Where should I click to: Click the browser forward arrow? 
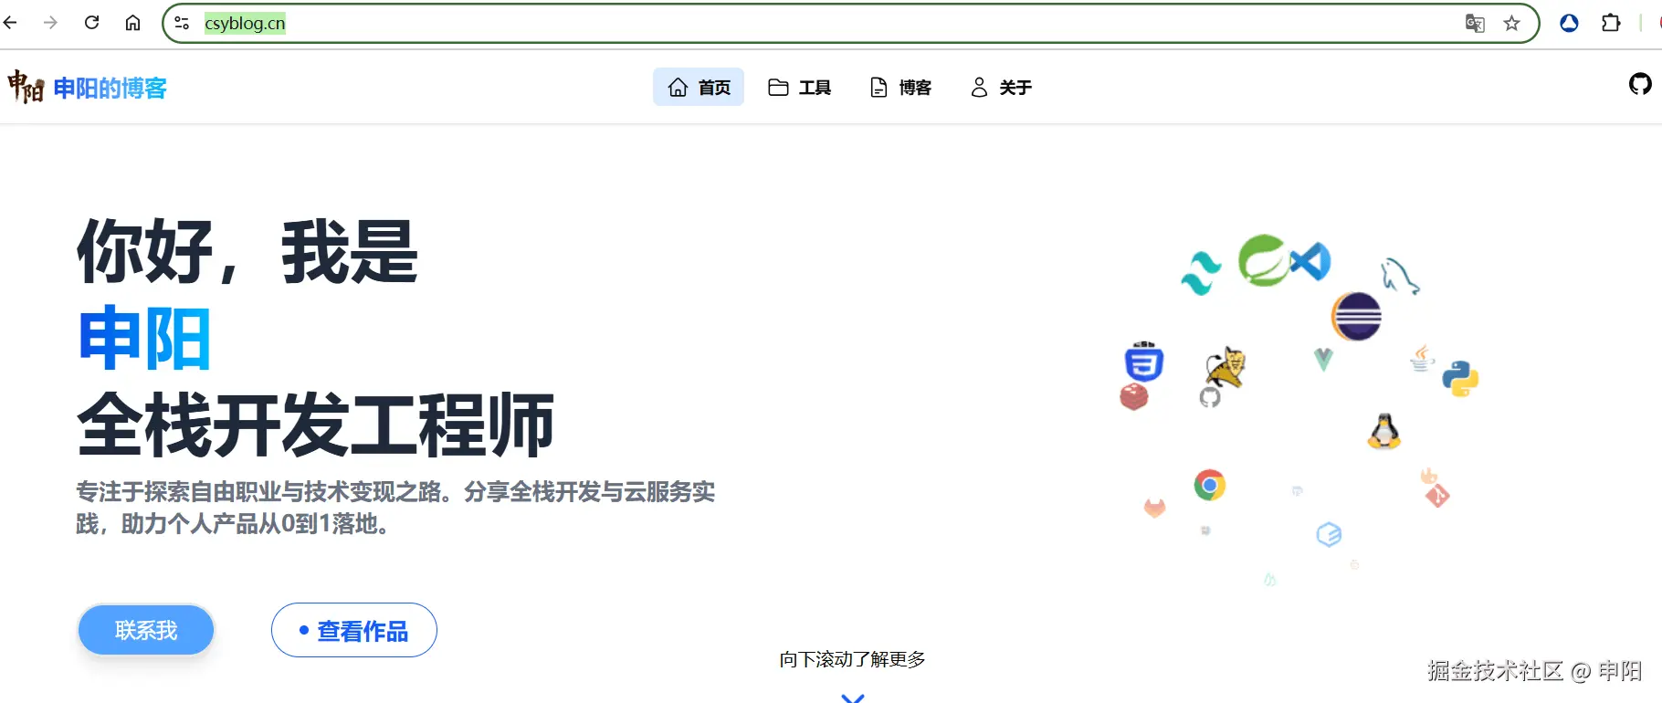(50, 23)
